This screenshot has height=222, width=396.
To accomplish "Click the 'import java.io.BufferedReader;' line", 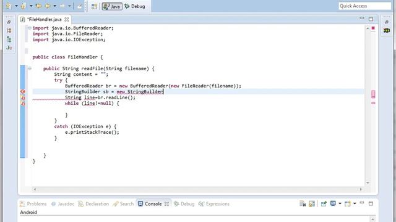I will [x=73, y=28].
